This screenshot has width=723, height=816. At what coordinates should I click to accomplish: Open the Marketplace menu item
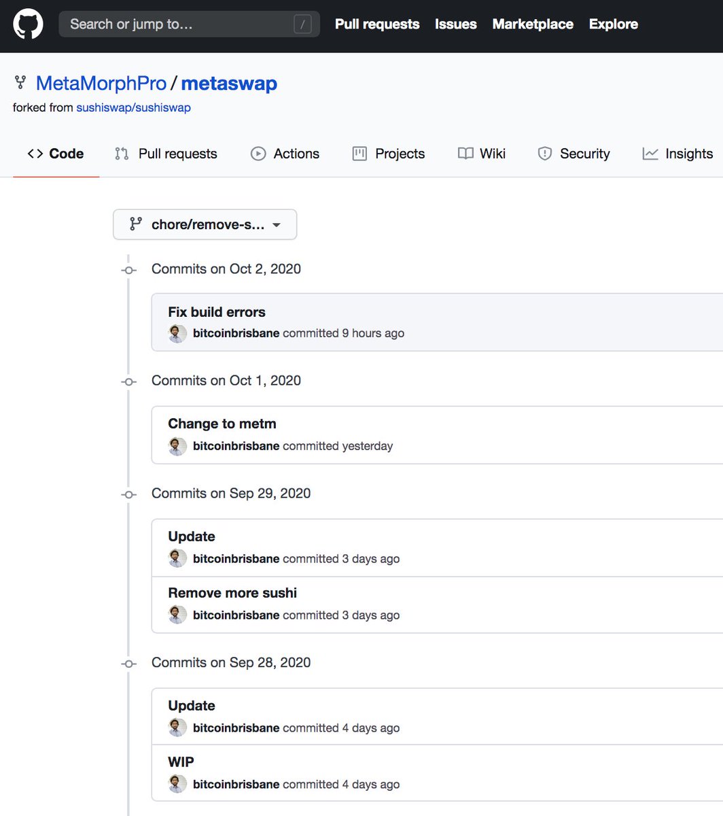coord(533,24)
